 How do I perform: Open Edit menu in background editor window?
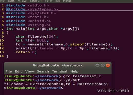click(11, 1)
